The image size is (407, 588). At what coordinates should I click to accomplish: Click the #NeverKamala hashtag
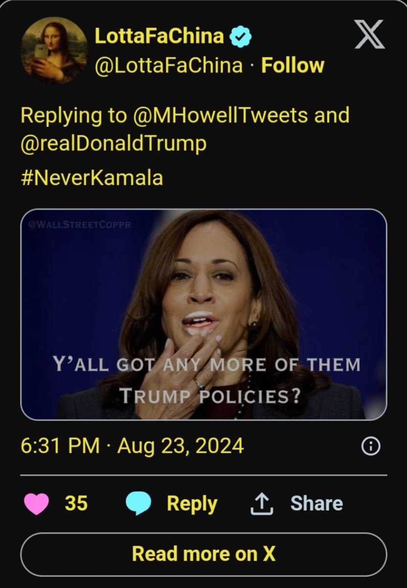(x=92, y=177)
